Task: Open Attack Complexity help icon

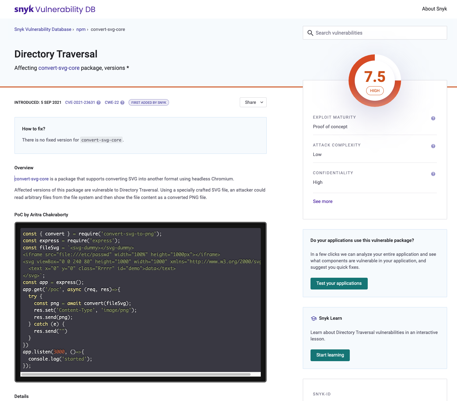Action: pos(433,146)
